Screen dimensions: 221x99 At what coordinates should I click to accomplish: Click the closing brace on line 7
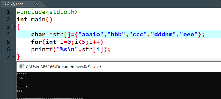[x=18, y=57]
